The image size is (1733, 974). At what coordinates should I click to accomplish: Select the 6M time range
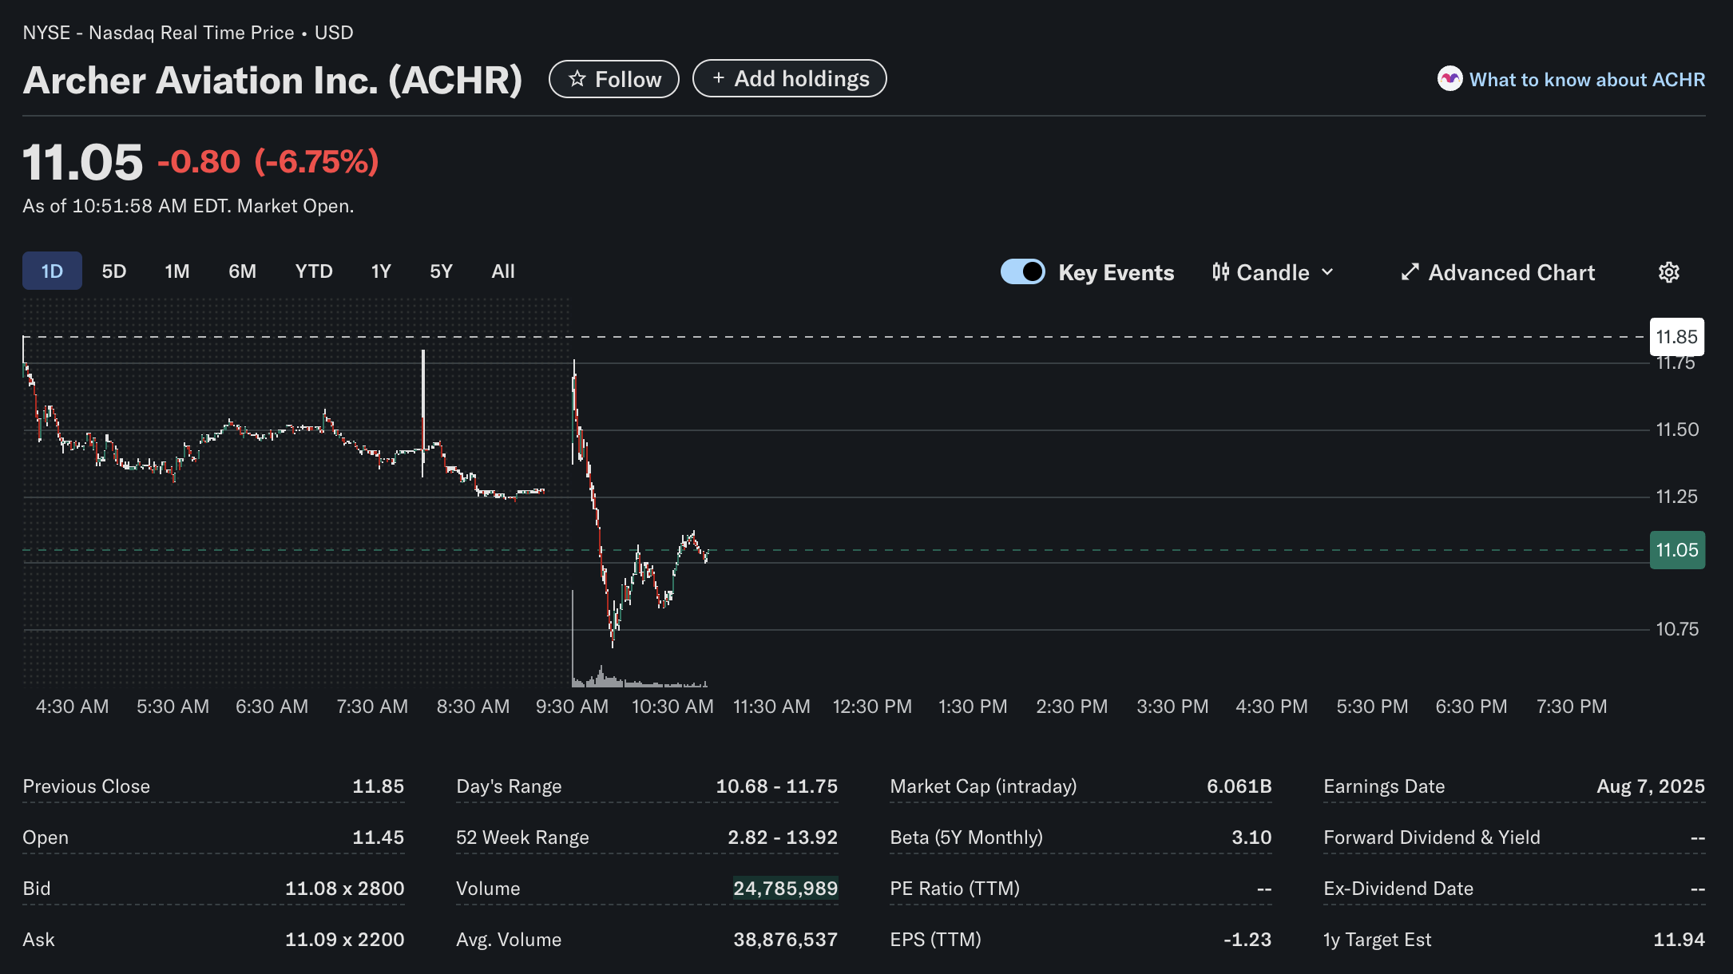(242, 271)
